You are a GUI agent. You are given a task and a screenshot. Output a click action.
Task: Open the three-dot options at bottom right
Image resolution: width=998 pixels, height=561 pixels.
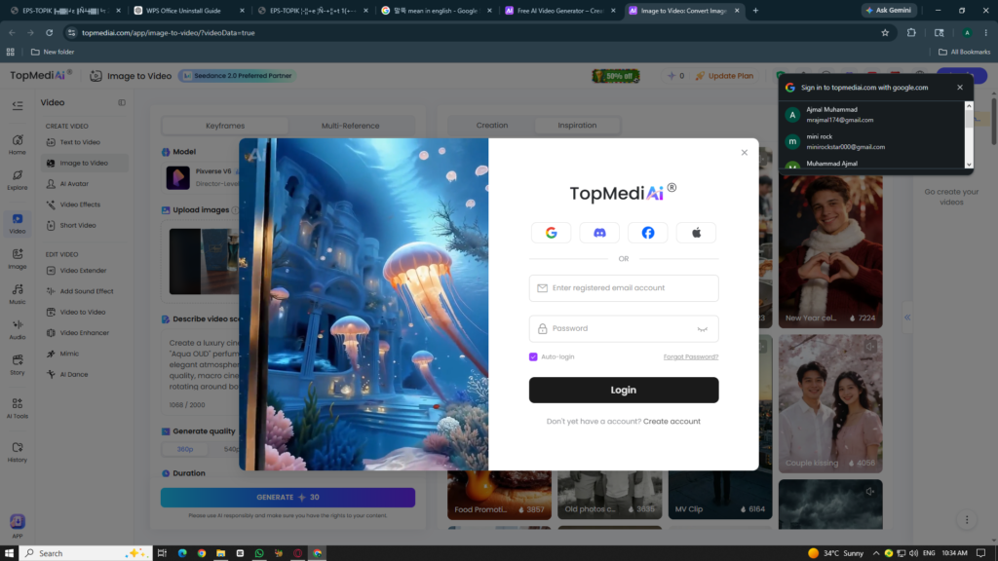pyautogui.click(x=967, y=520)
